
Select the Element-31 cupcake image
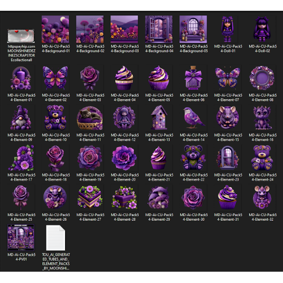[228, 198]
